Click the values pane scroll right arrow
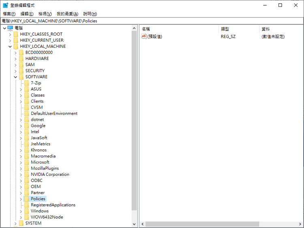The width and height of the screenshot is (304, 228). click(300, 224)
